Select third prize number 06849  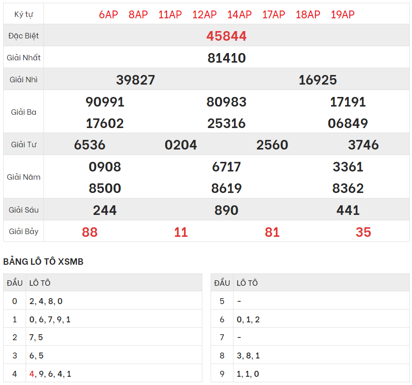pos(348,123)
